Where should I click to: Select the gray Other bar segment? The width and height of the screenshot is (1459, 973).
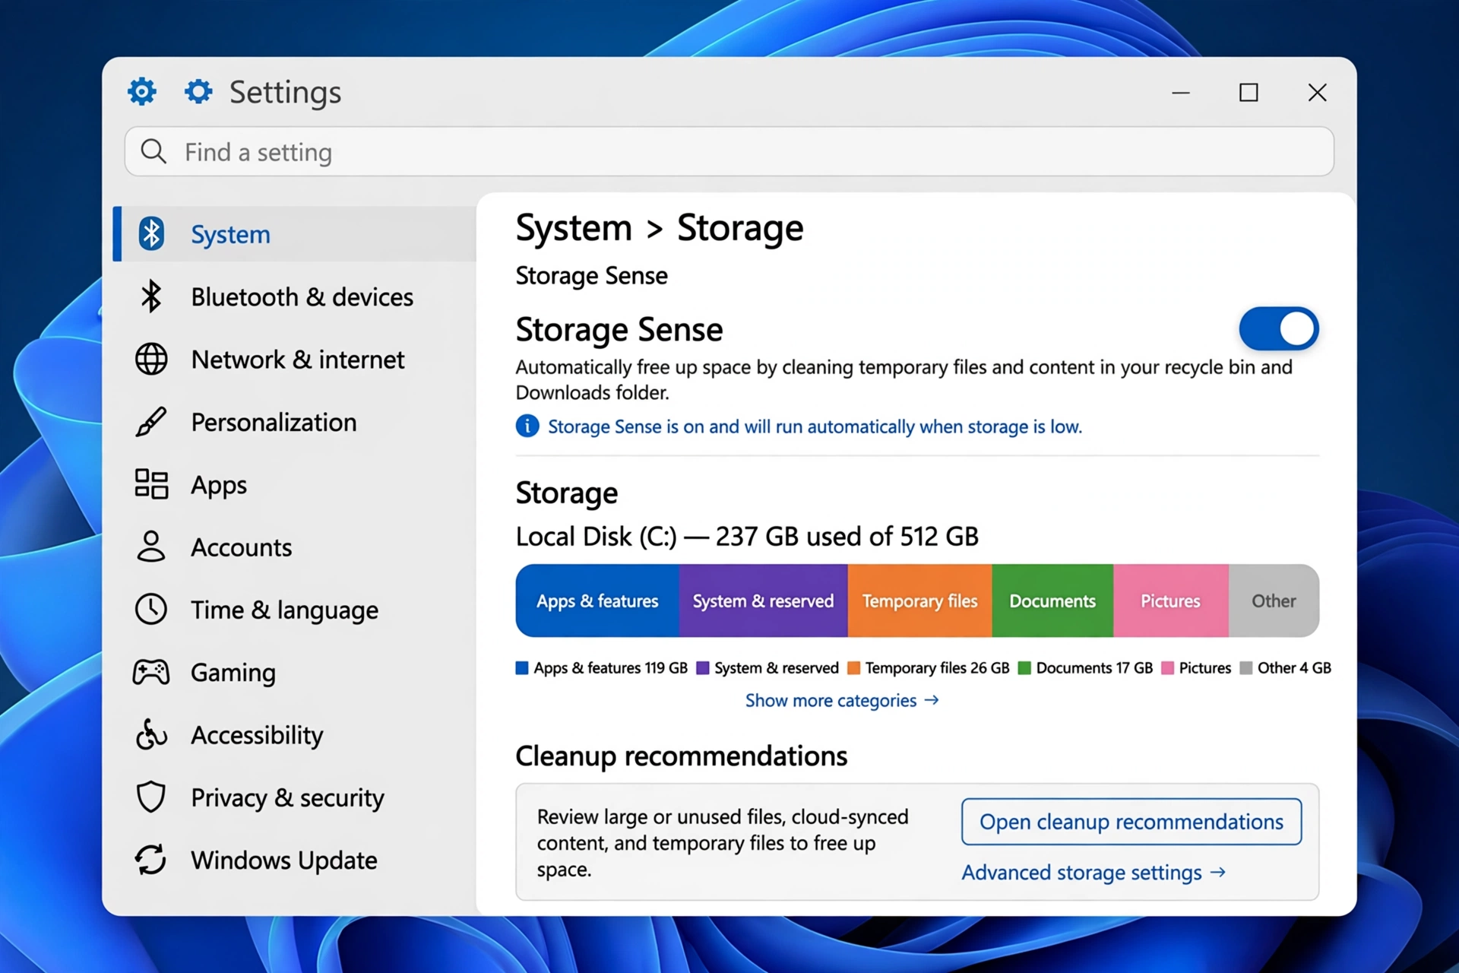1274,601
